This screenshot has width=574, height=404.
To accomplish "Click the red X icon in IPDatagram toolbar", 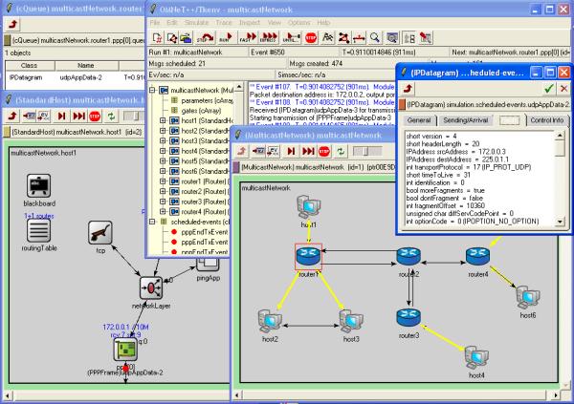I will pos(563,88).
